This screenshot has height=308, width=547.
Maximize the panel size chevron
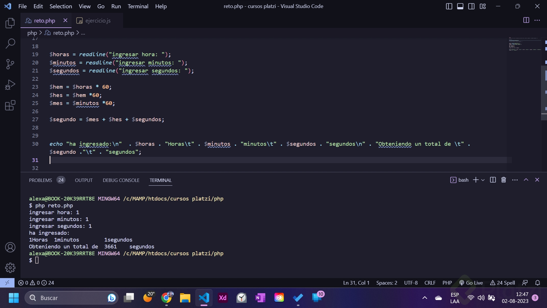tap(526, 180)
